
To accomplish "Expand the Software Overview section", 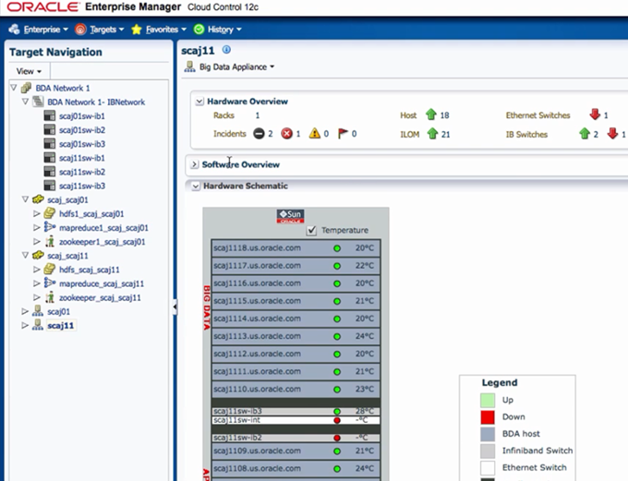I will pos(194,164).
